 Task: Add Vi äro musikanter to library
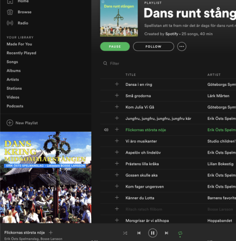pyautogui.click(x=117, y=141)
